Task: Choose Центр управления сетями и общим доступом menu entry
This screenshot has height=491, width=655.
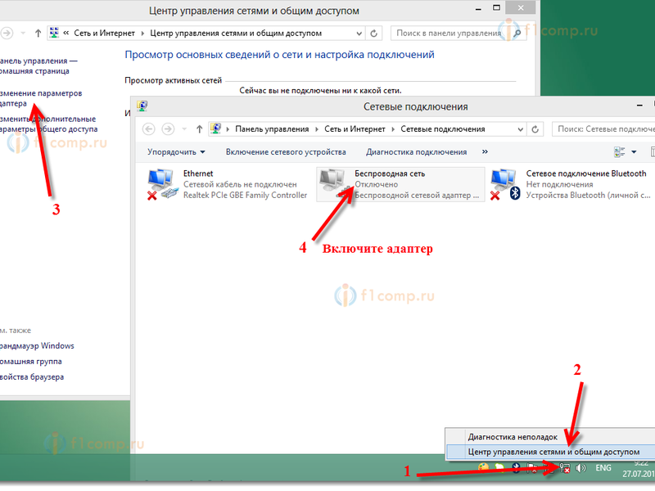Action: 553,452
